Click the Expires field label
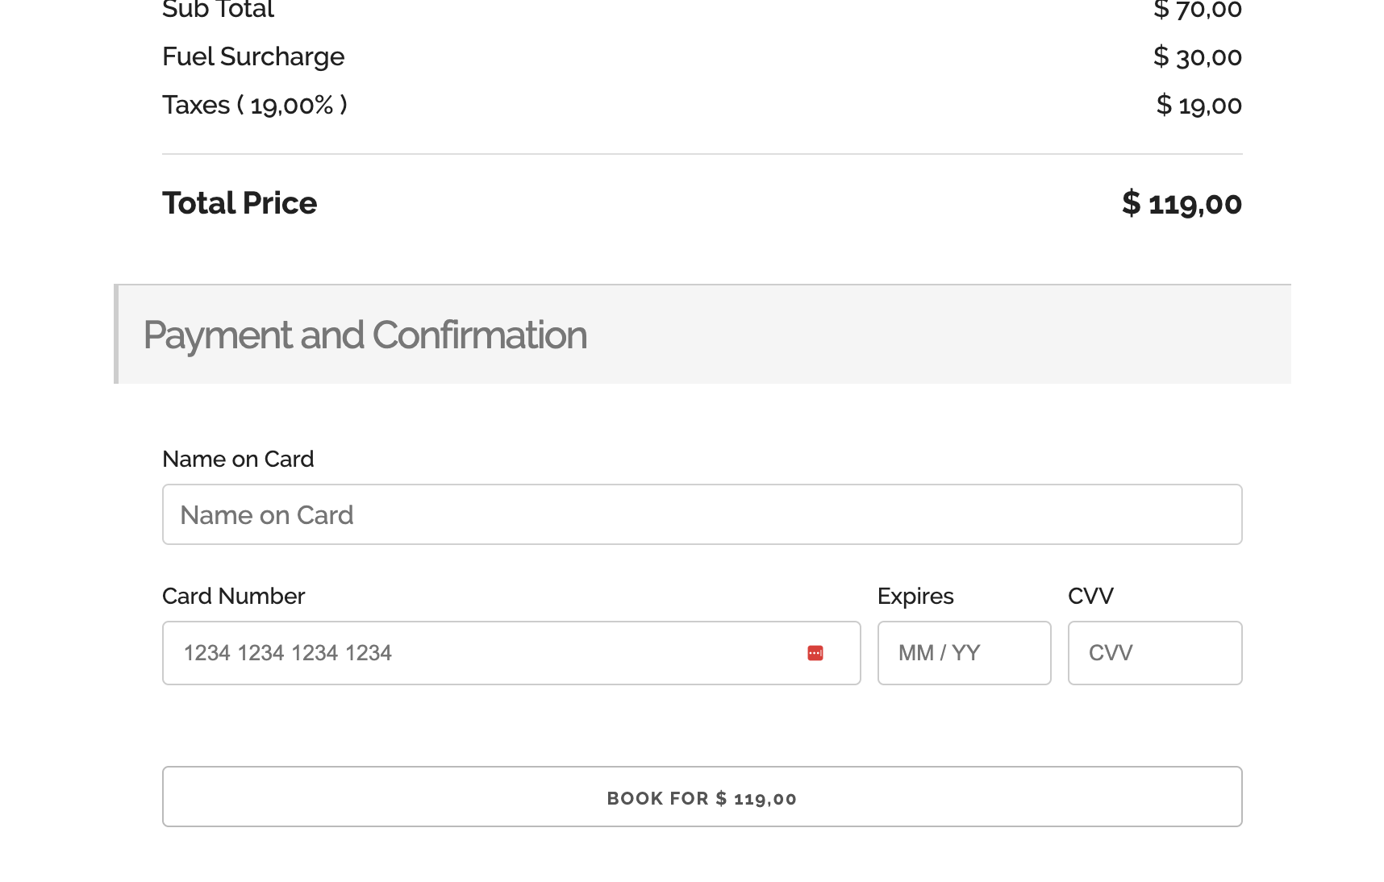Image resolution: width=1384 pixels, height=882 pixels. pos(915,596)
